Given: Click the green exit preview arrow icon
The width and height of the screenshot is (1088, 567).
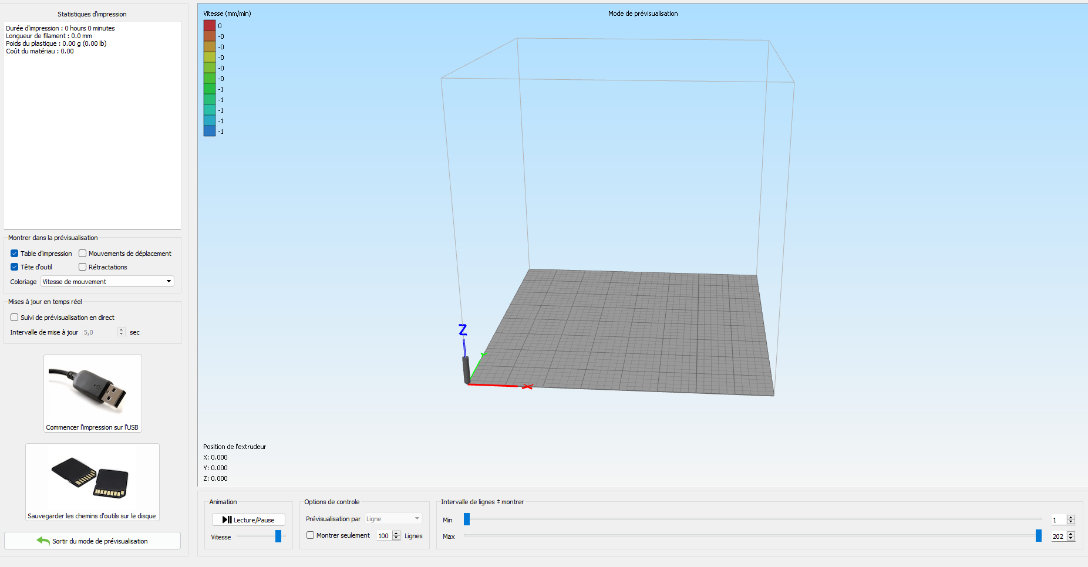Looking at the screenshot, I should coord(43,541).
